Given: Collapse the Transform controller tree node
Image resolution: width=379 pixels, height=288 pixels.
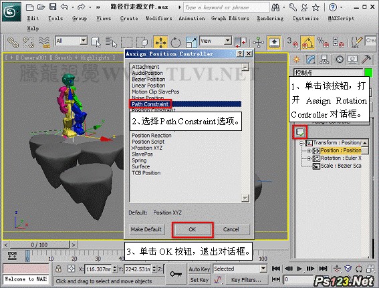Looking at the screenshot, I should tap(301, 143).
